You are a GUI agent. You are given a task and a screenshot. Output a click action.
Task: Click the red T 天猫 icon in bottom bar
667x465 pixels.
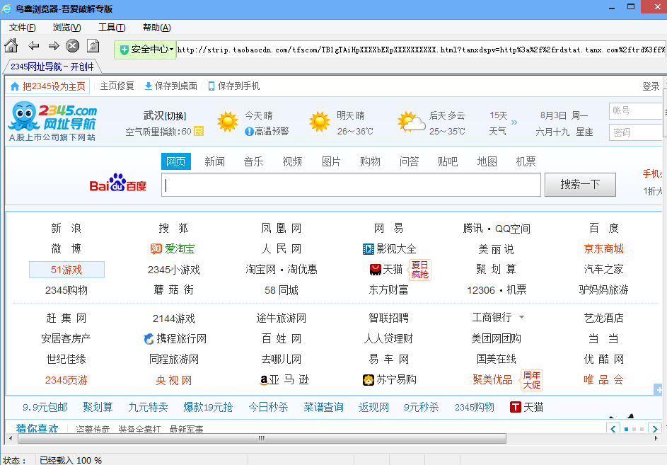(x=515, y=407)
